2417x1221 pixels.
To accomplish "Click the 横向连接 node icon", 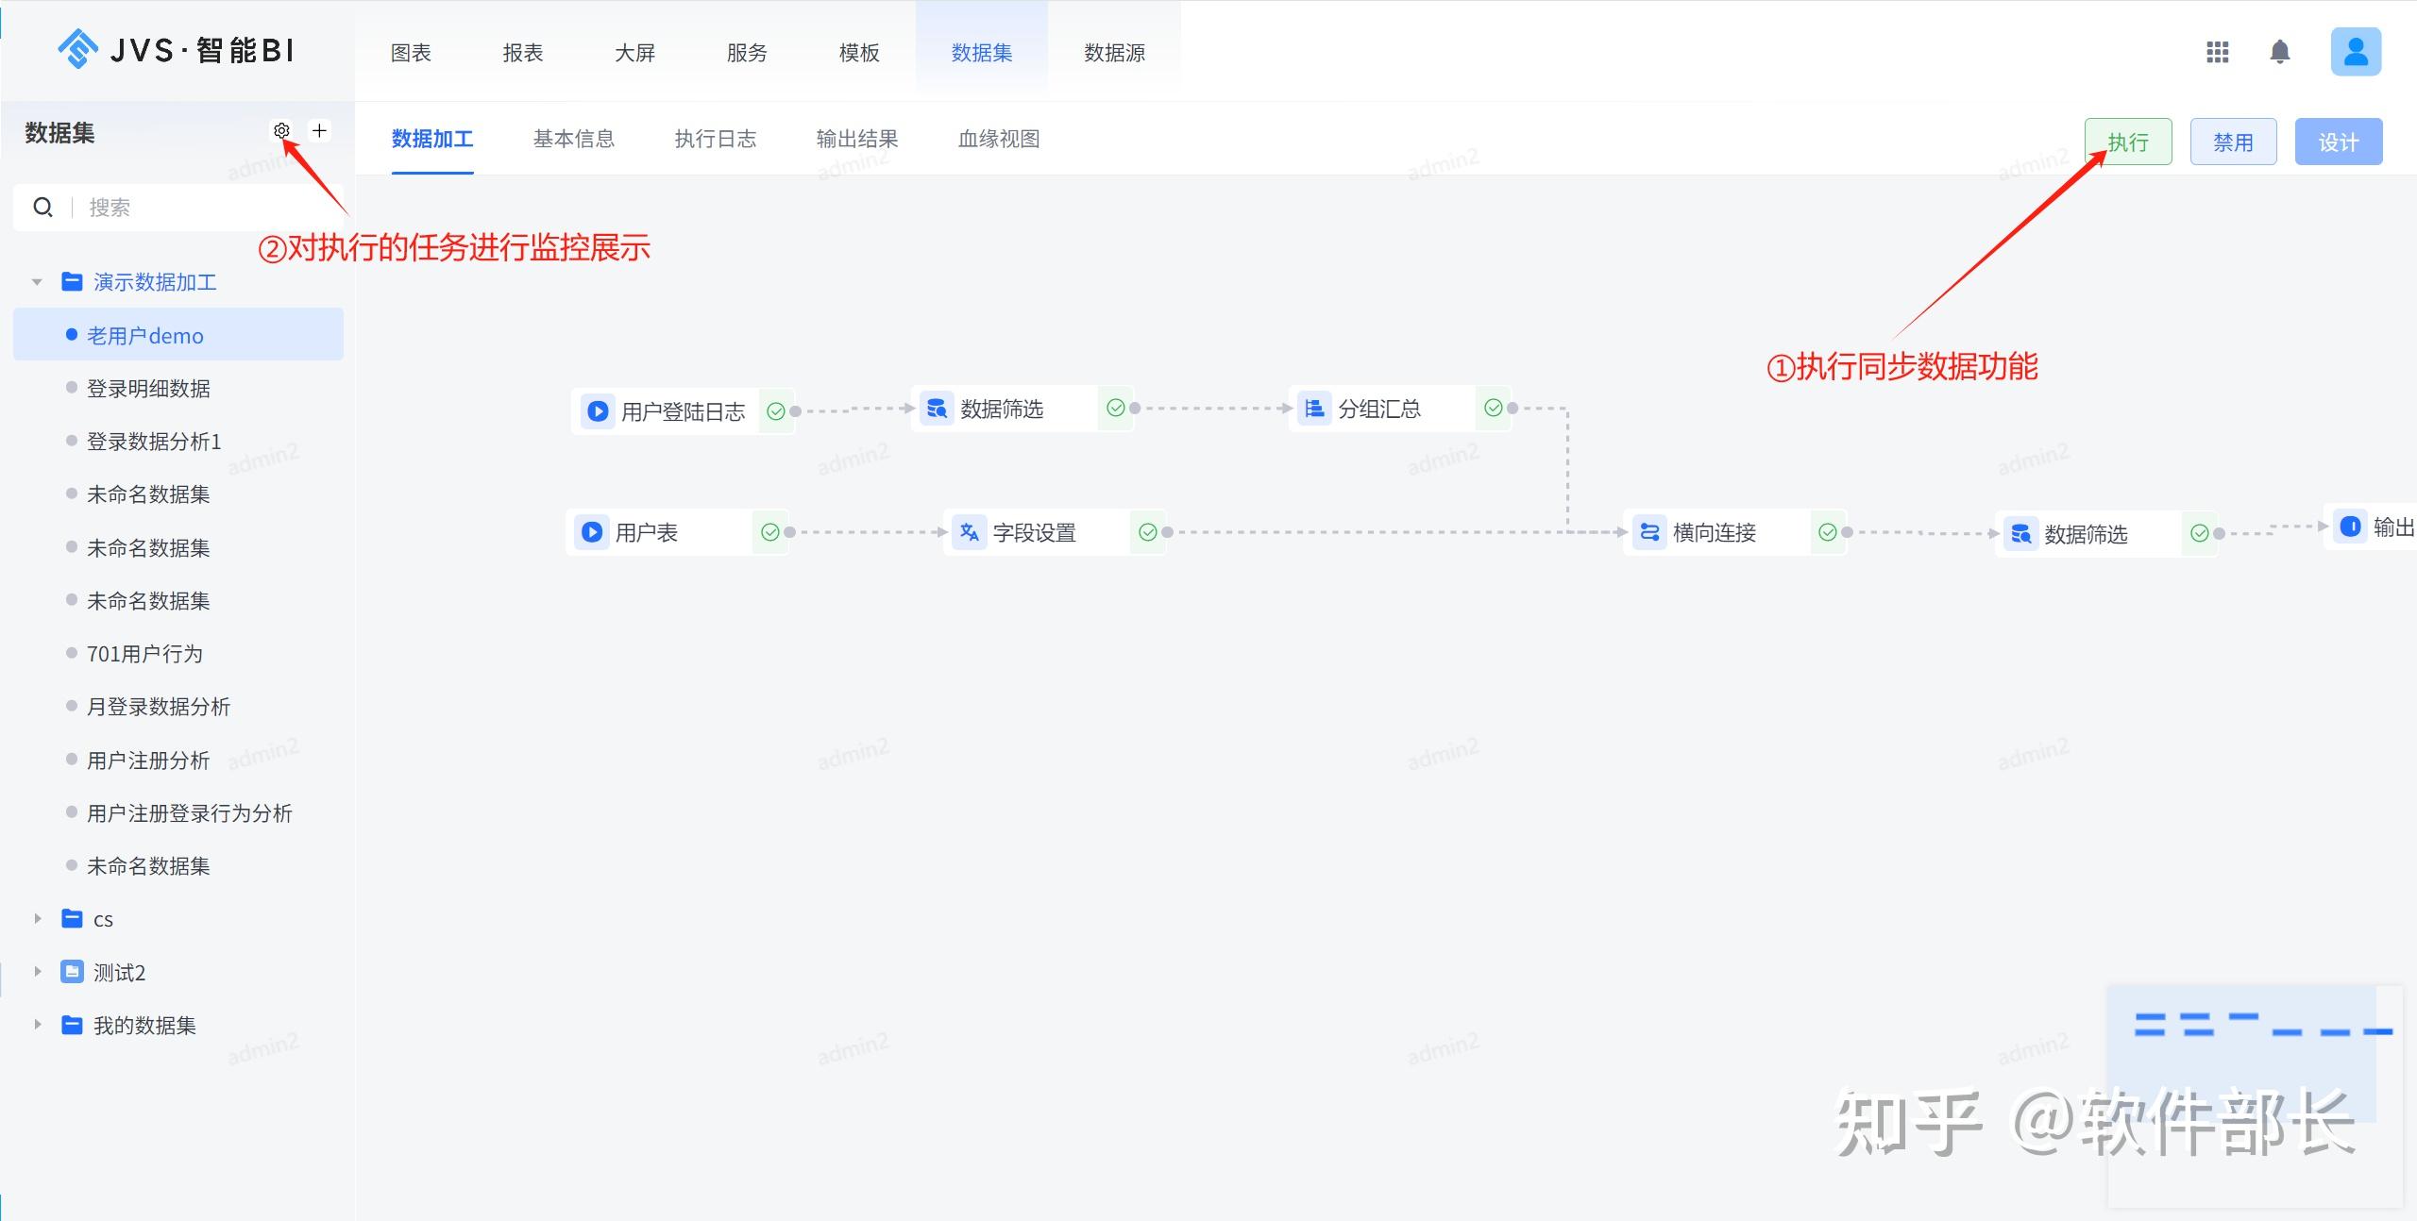I will coord(1648,532).
